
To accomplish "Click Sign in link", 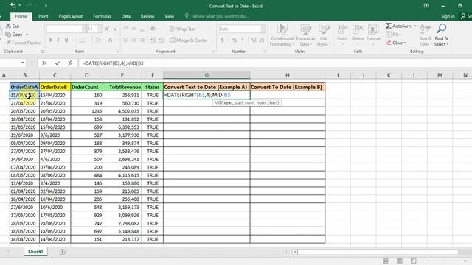I will tap(448, 16).
